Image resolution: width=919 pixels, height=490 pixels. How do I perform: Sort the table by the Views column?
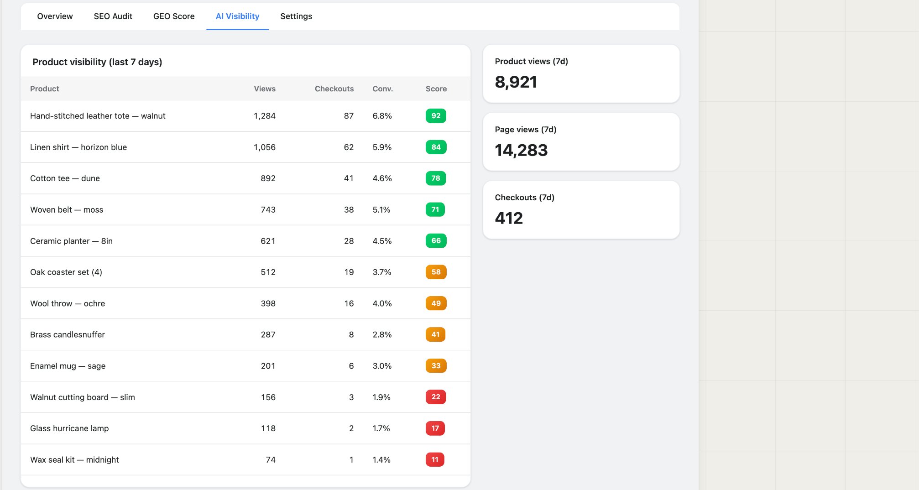coord(264,89)
